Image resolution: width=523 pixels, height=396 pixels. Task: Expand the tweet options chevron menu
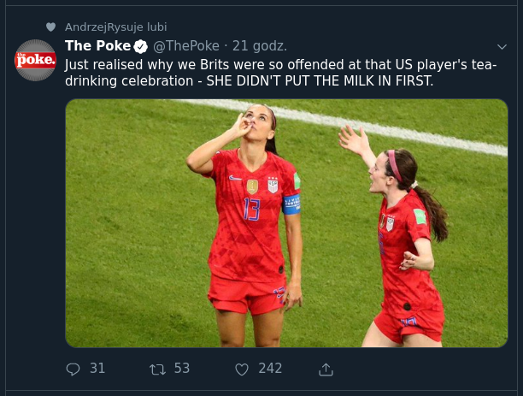click(502, 47)
